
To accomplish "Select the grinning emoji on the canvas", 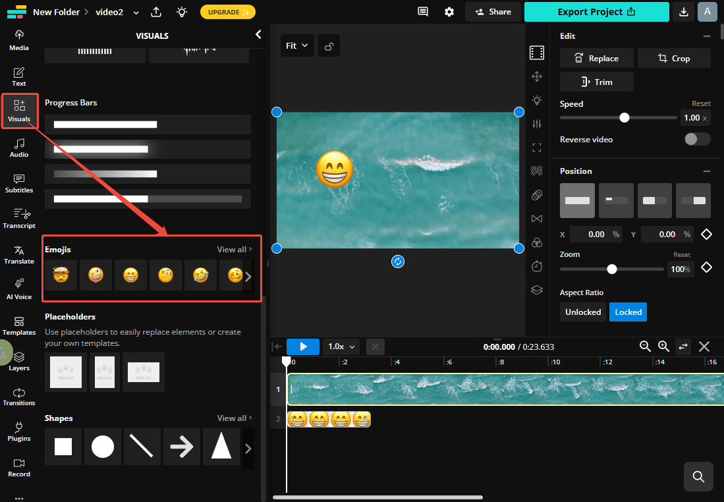I will [x=335, y=169].
